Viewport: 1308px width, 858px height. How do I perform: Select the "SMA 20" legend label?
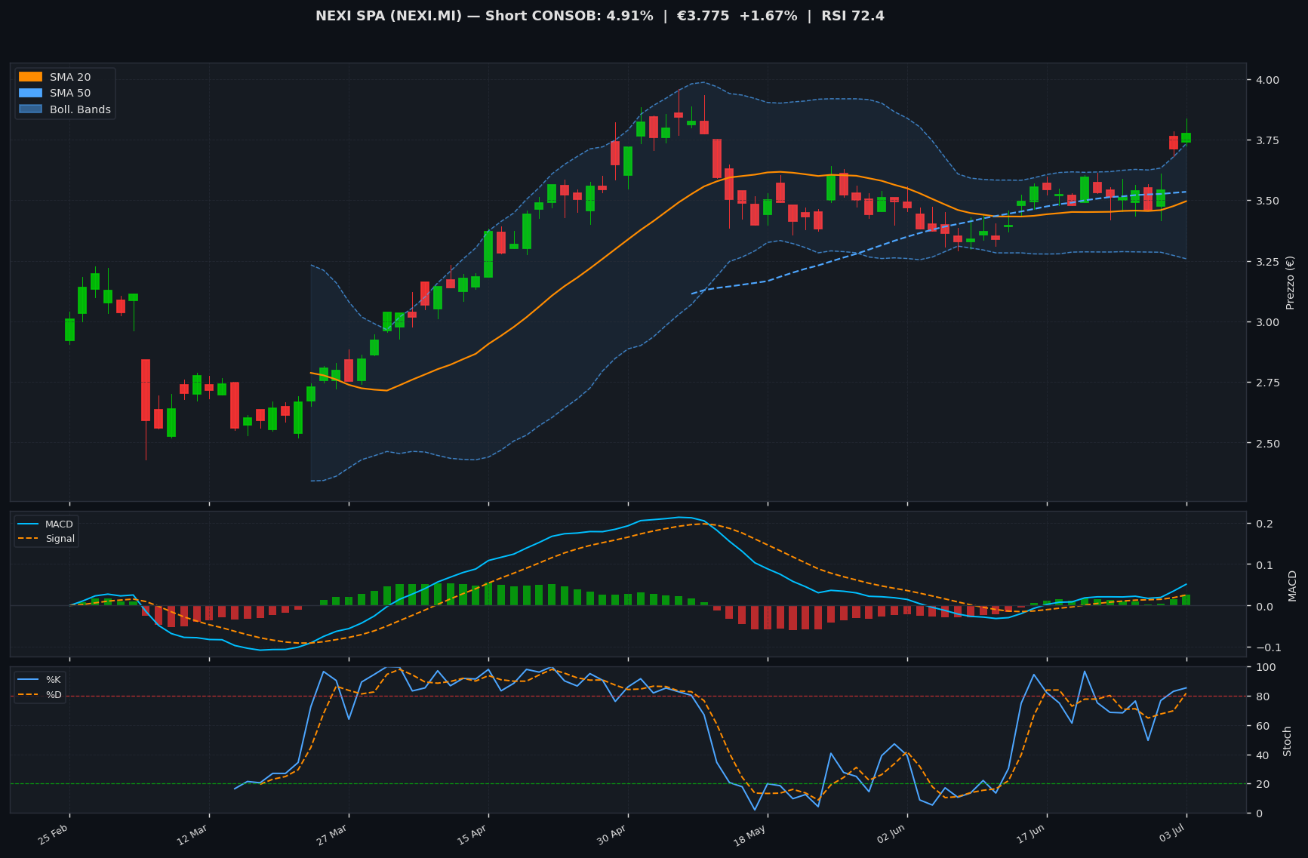click(70, 77)
